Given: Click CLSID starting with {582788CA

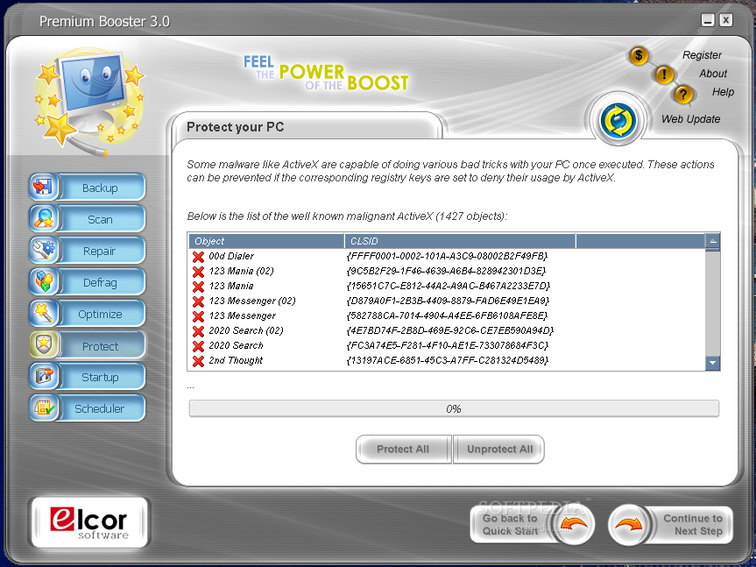Looking at the screenshot, I should coord(447,316).
